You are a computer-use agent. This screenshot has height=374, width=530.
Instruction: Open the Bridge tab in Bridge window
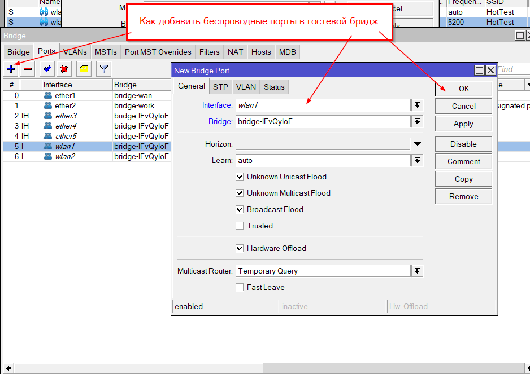pyautogui.click(x=19, y=52)
